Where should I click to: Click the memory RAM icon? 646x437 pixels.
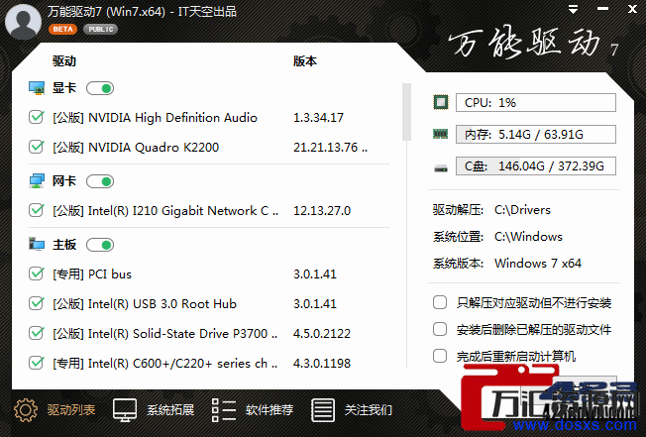coord(441,135)
